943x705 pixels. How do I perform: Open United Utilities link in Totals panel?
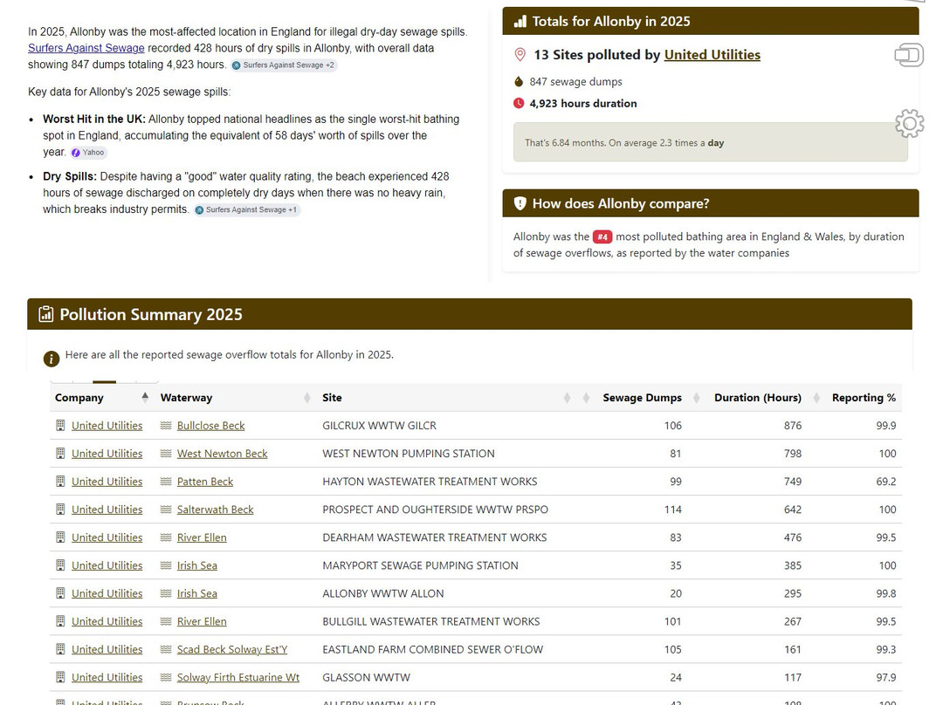tap(712, 55)
